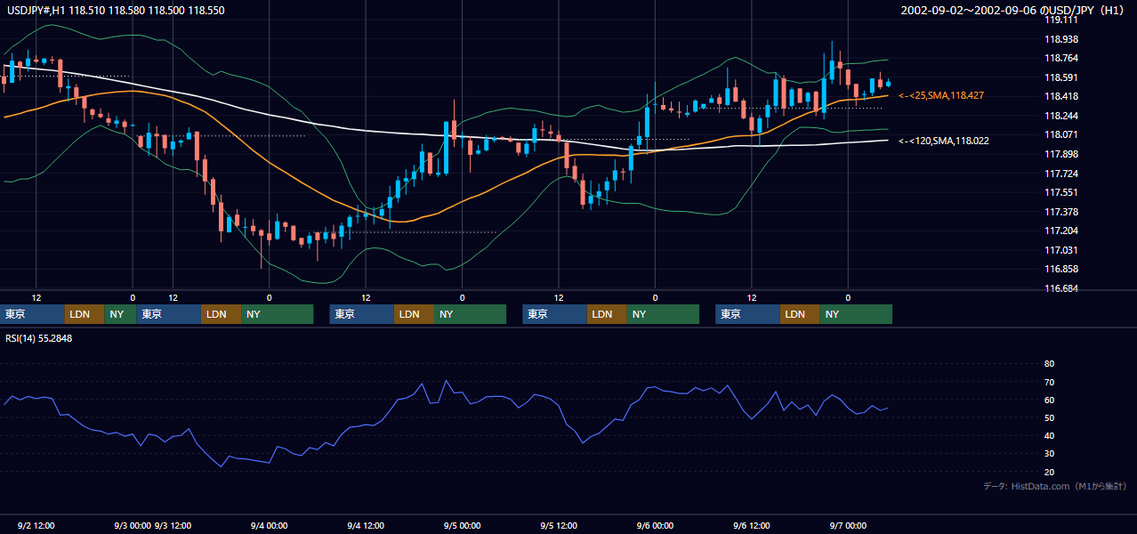Click price axis label 118.938
Image resolution: width=1137 pixels, height=534 pixels.
point(1060,39)
